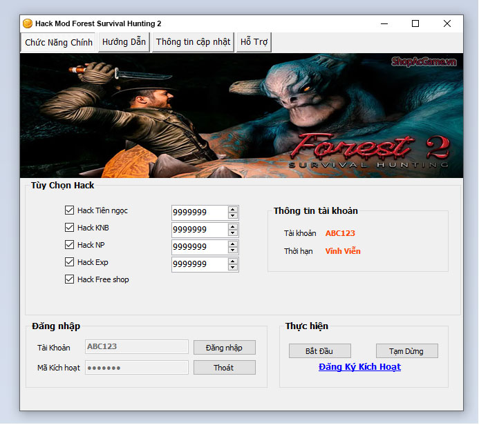The image size is (479, 425).
Task: Decrease the Hack Tiên ngọc value with down arrow
Action: click(233, 216)
